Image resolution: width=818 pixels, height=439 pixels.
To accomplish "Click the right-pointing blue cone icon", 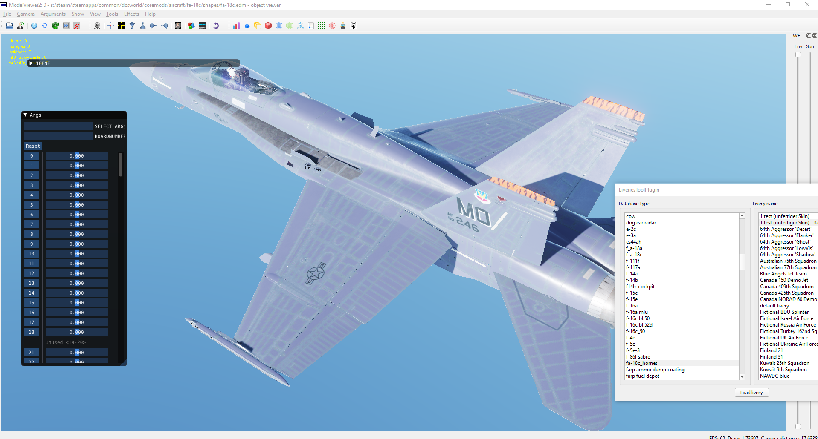I will click(154, 26).
